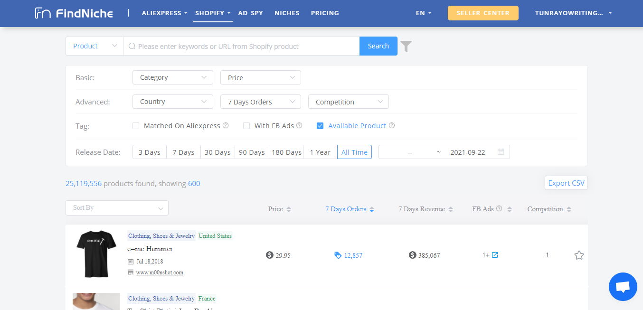Enable the Matched On Aliexpress checkbox
The height and width of the screenshot is (310, 643).
point(136,125)
